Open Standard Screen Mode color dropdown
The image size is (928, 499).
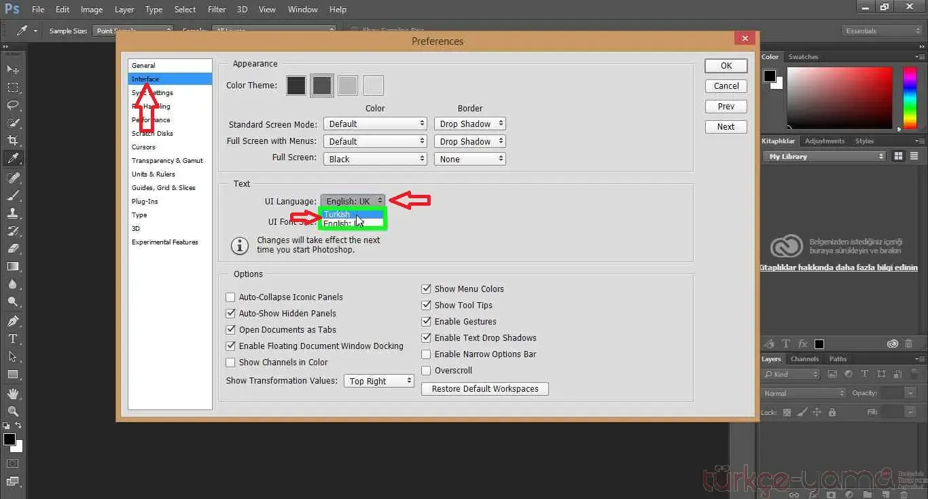(374, 124)
